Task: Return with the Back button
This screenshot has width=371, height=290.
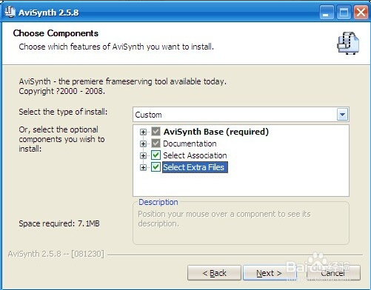Action: pos(214,273)
